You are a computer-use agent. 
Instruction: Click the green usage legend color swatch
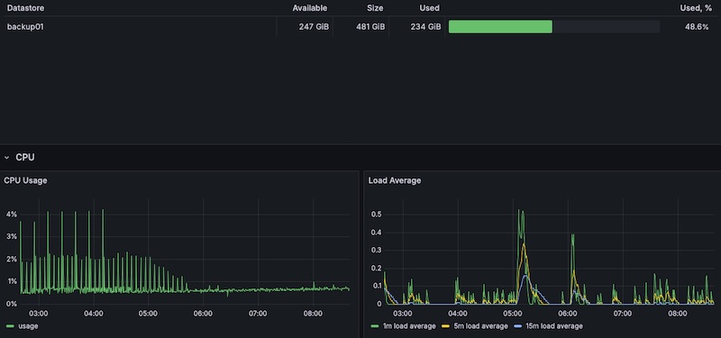click(x=11, y=326)
